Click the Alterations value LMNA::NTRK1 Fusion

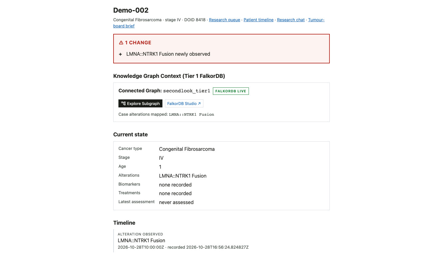point(183,176)
